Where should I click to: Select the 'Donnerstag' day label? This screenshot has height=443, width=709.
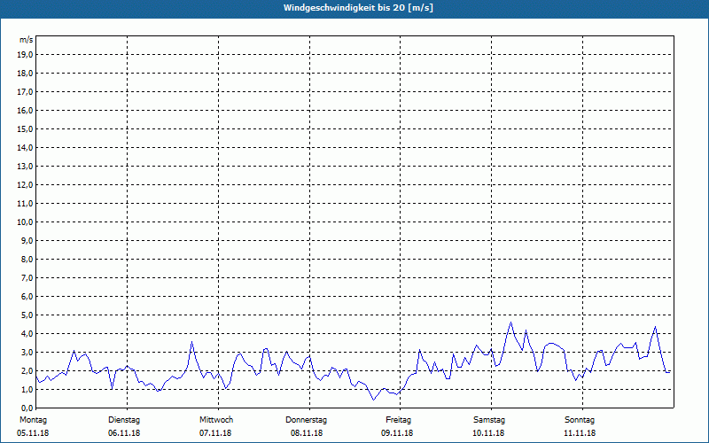(306, 420)
